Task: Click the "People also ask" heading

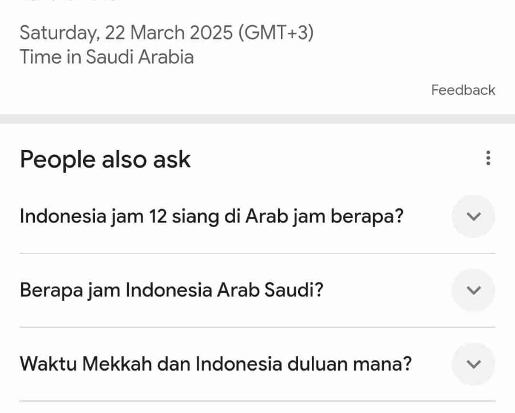Action: click(105, 159)
